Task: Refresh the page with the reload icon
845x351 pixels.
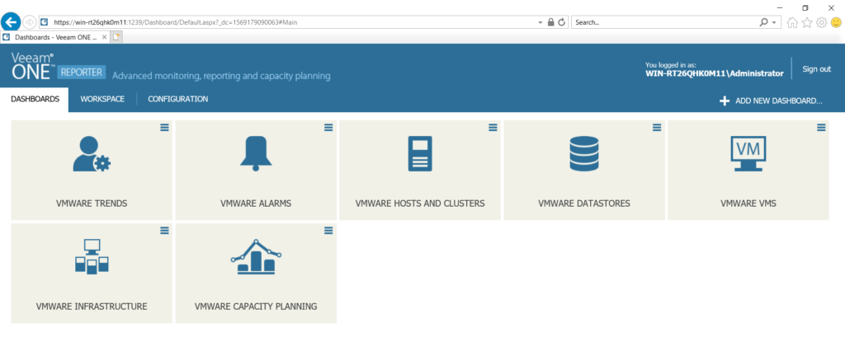Action: tap(562, 22)
